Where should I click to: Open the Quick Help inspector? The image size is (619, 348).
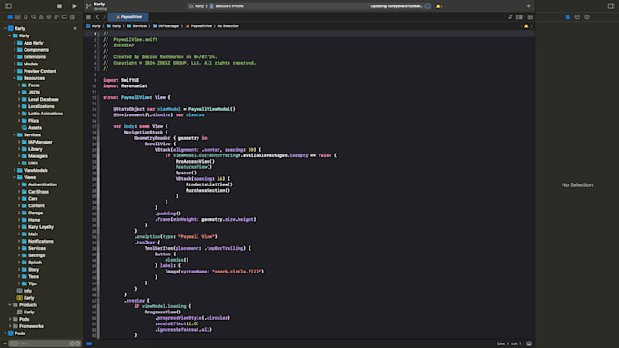coord(587,17)
